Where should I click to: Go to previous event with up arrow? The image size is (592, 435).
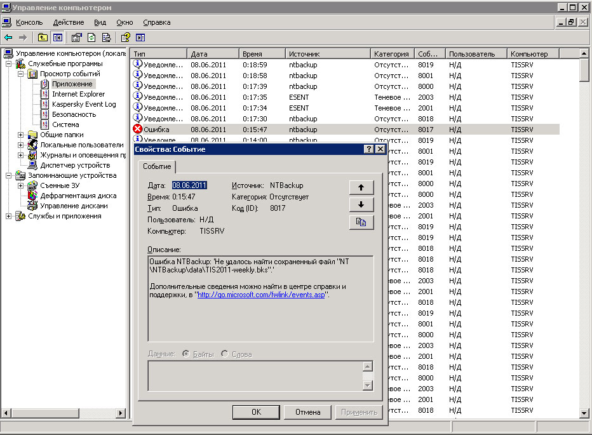pos(361,187)
